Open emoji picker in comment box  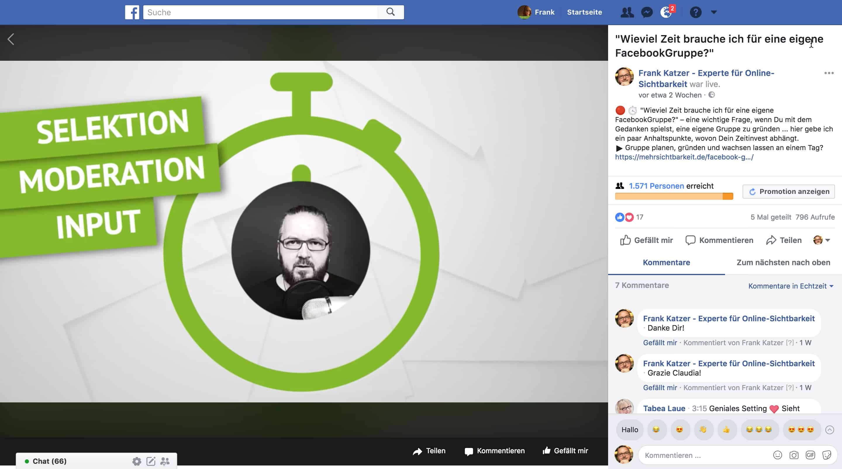click(x=778, y=455)
